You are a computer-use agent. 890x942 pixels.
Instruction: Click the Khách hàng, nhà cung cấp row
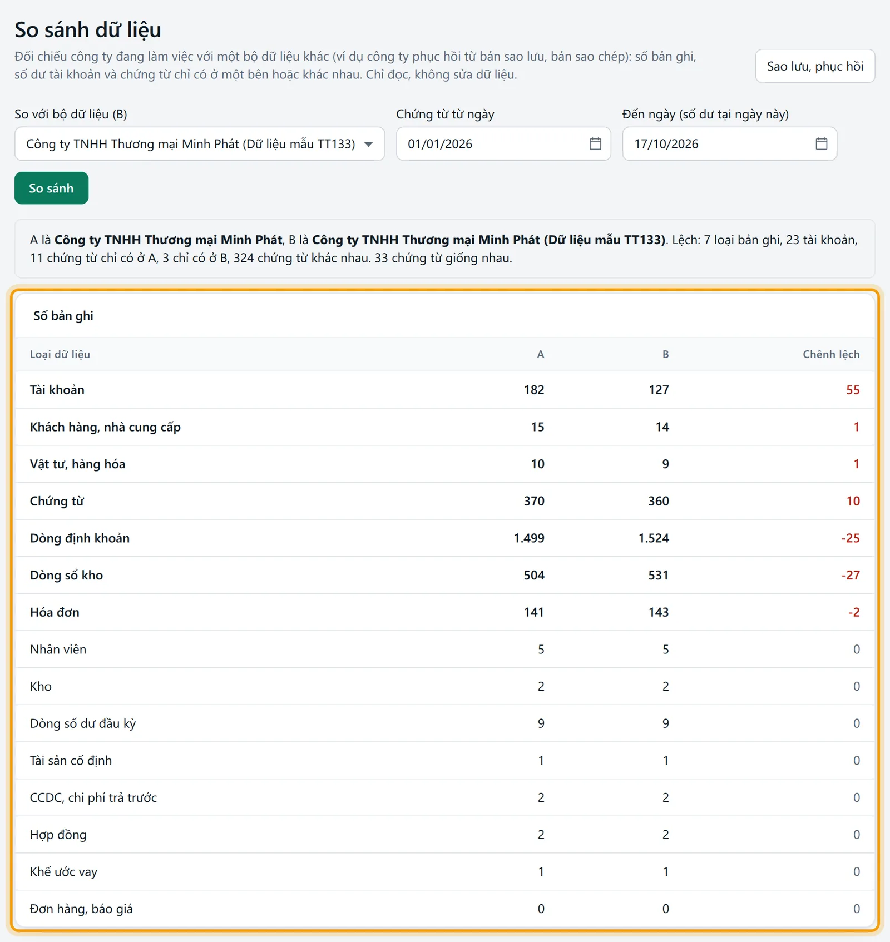444,427
